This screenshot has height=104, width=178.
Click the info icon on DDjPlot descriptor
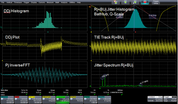(71, 99)
